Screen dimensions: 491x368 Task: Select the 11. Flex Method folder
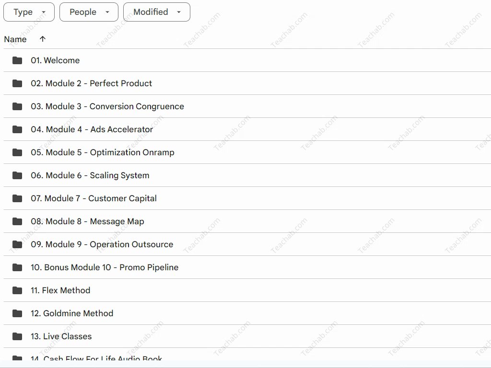[60, 290]
